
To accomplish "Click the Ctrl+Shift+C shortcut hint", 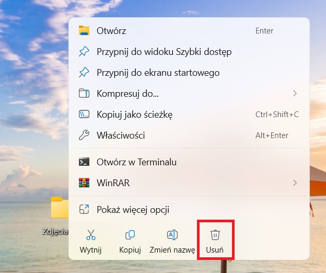I will pyautogui.click(x=277, y=115).
